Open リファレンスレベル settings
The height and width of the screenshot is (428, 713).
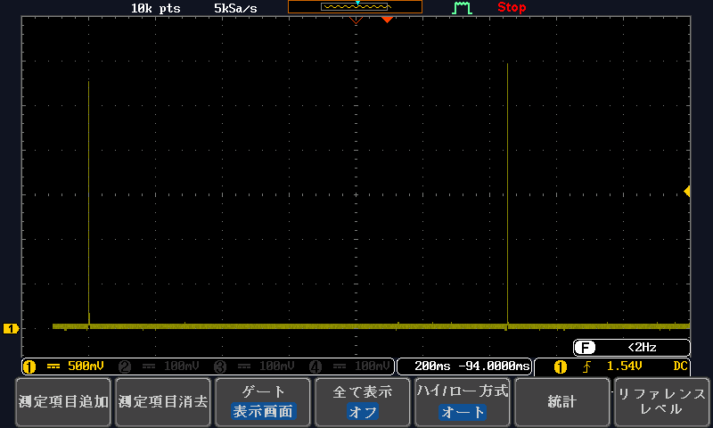pos(662,402)
